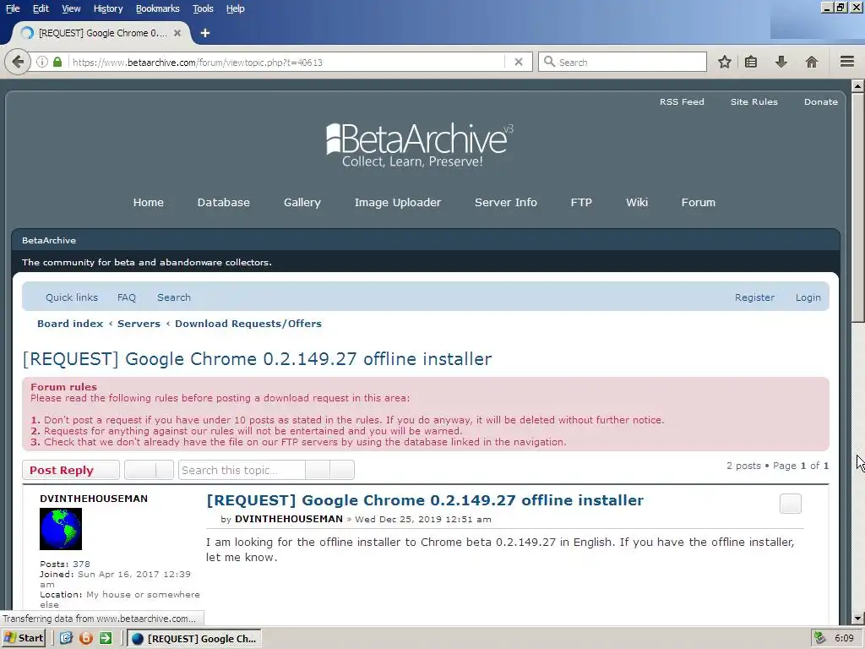The image size is (865, 649).
Task: Open DVINTHEHOUSEMAN profile in sidebar
Action: point(94,499)
